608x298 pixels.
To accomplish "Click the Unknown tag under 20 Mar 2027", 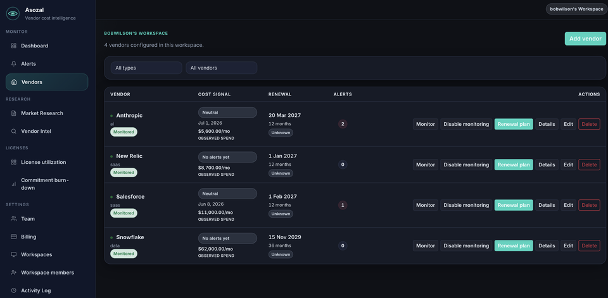I will (281, 132).
